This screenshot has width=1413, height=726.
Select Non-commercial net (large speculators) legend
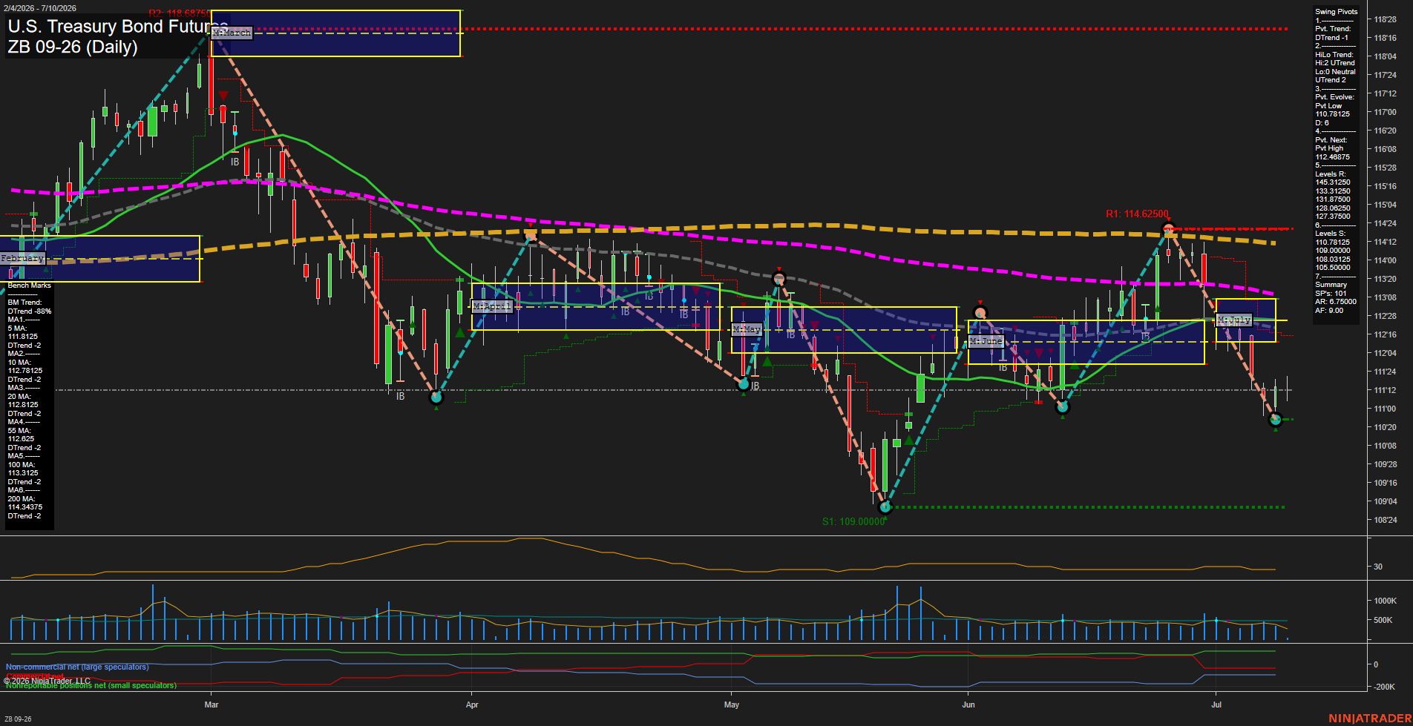[x=77, y=667]
